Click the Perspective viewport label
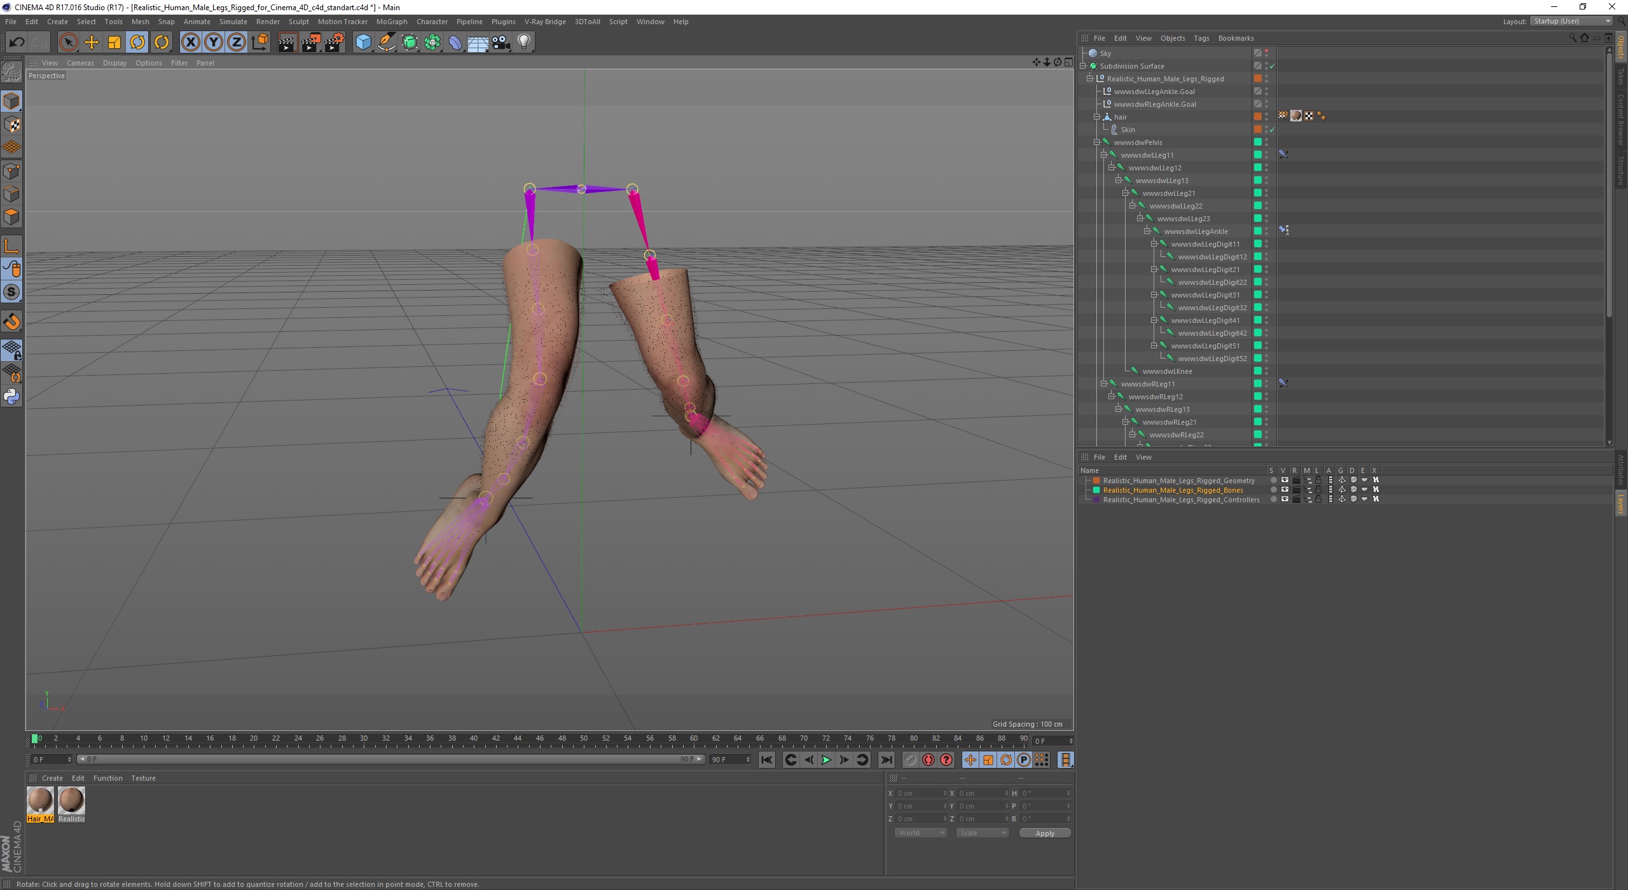1628x890 pixels. pyautogui.click(x=46, y=76)
